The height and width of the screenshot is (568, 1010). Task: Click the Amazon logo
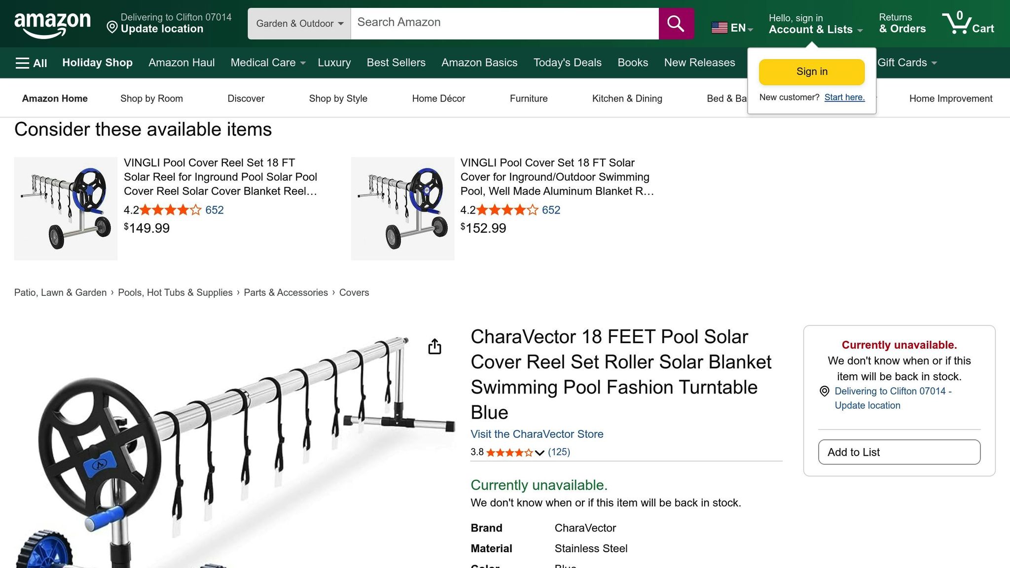tap(52, 24)
